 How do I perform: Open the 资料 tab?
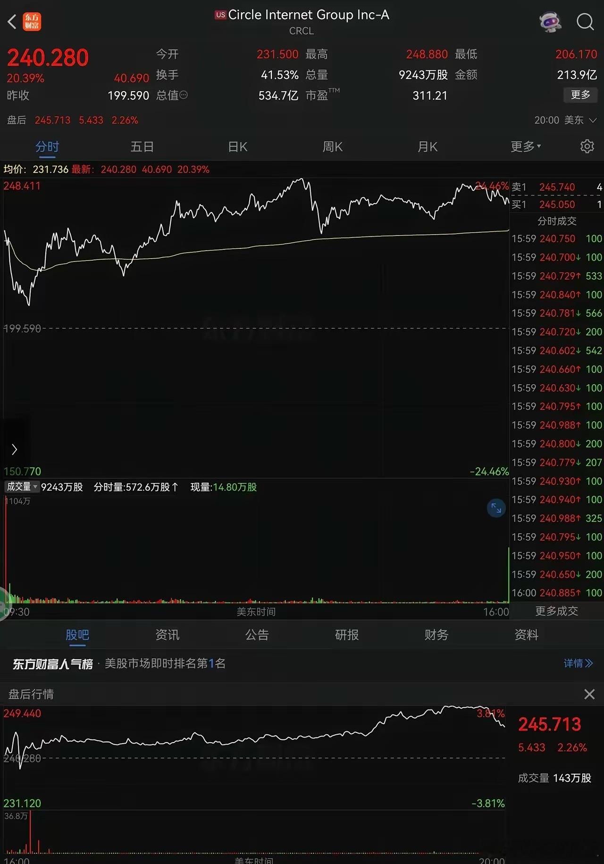coord(527,635)
